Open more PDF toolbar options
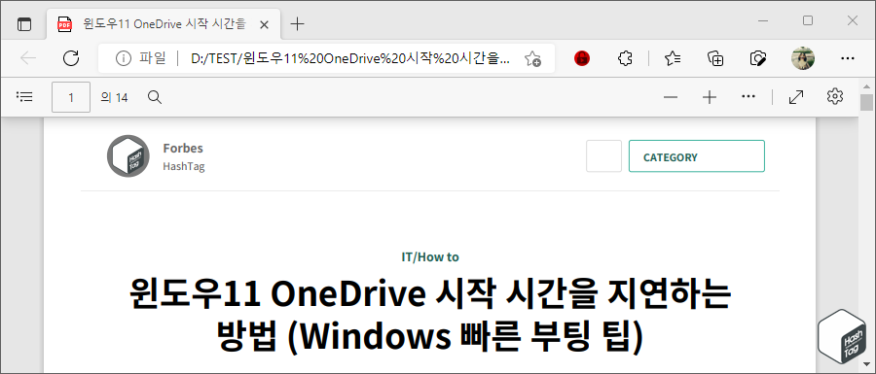This screenshot has height=374, width=876. pos(748,97)
